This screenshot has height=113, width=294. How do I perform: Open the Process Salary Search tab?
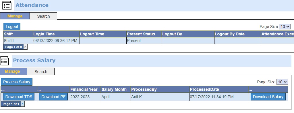point(41,72)
